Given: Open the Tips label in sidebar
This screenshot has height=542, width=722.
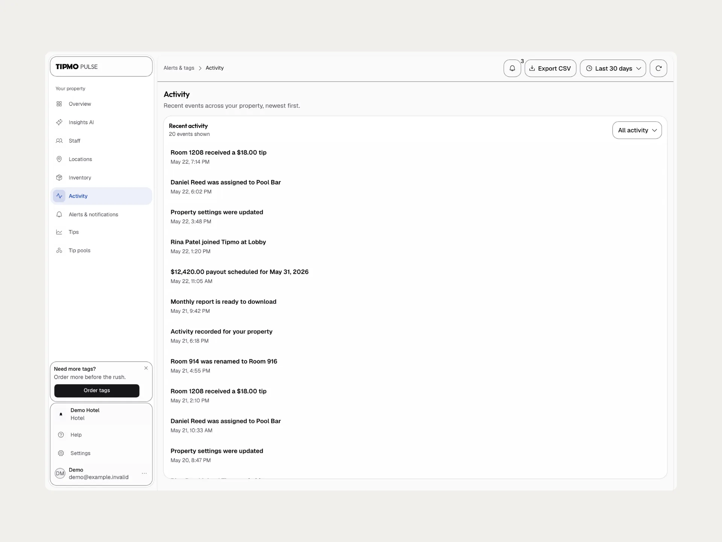Looking at the screenshot, I should tap(74, 232).
